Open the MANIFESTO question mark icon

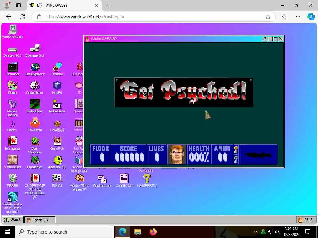tap(147, 180)
